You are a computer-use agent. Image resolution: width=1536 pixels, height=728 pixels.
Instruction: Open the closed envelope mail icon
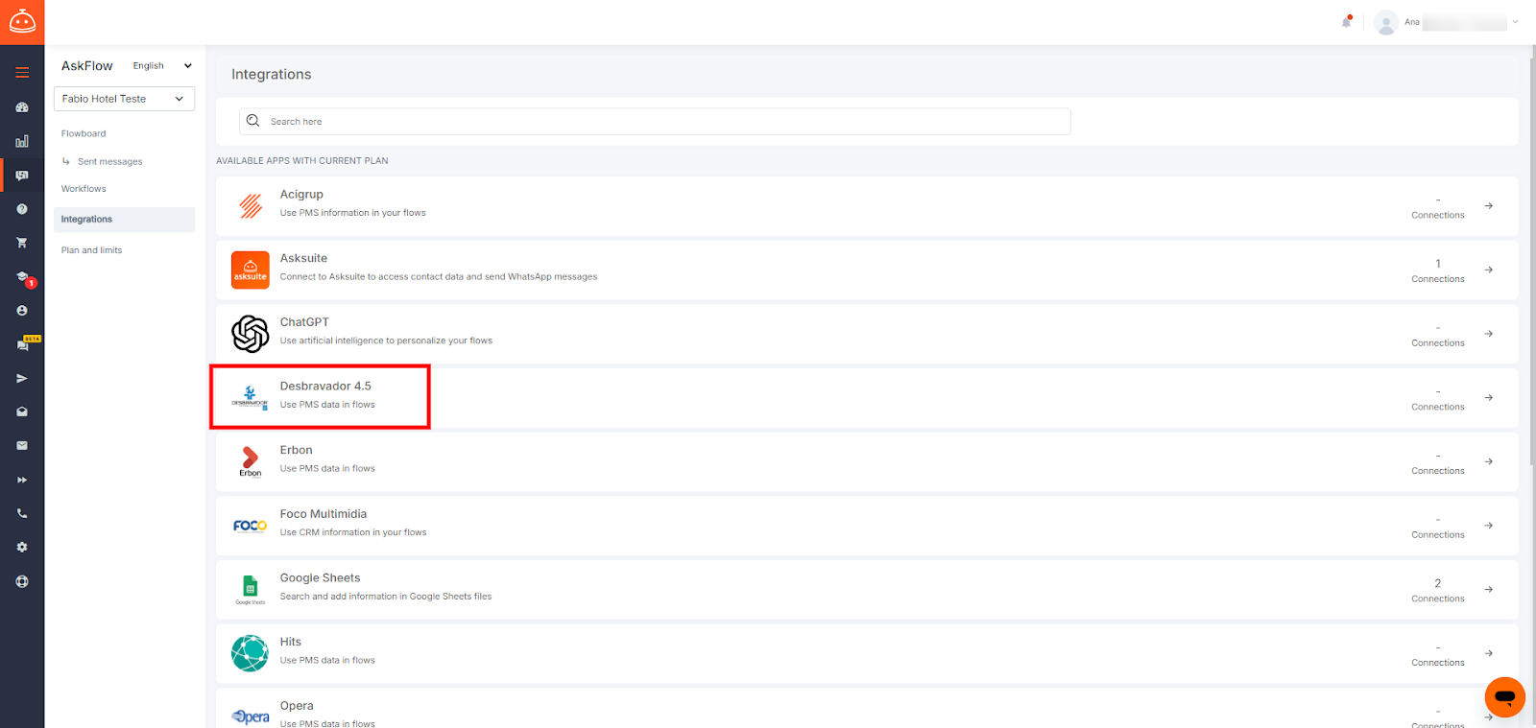pyautogui.click(x=22, y=445)
